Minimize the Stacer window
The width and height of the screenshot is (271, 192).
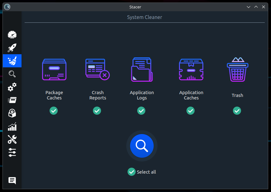249,7
